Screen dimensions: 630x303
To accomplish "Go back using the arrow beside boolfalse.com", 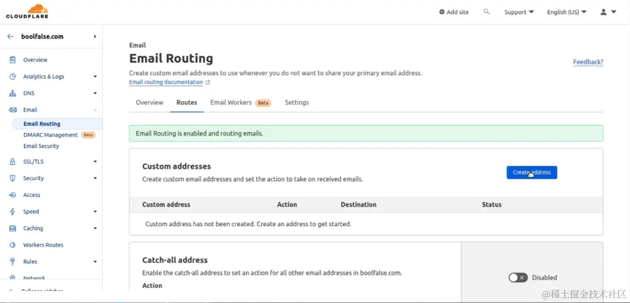I will pos(11,37).
